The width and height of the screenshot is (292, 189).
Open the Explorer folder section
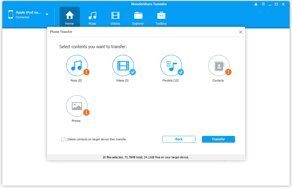138,18
